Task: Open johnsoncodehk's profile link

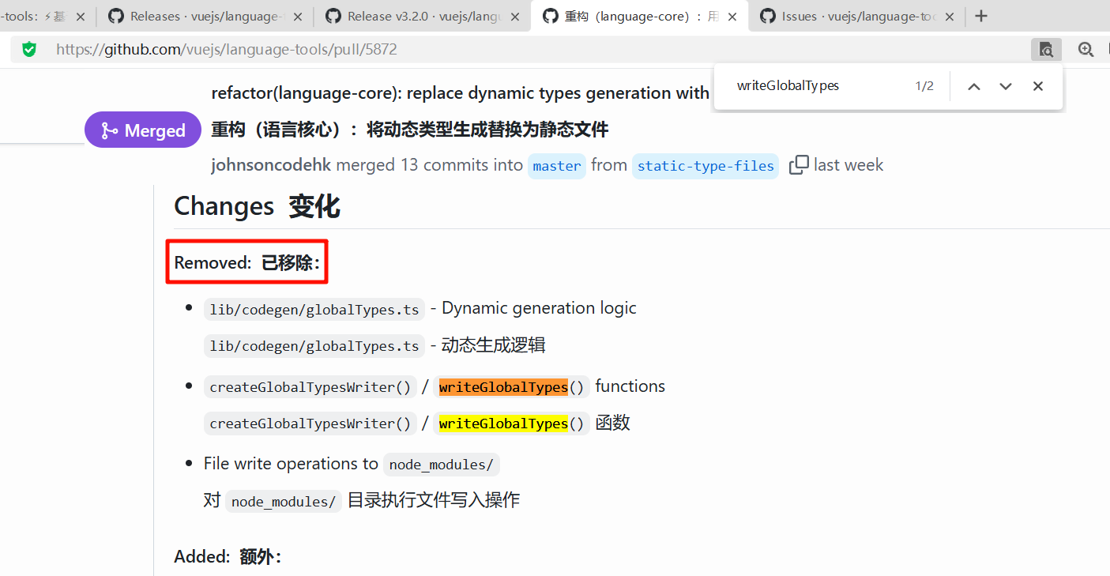Action: [271, 165]
